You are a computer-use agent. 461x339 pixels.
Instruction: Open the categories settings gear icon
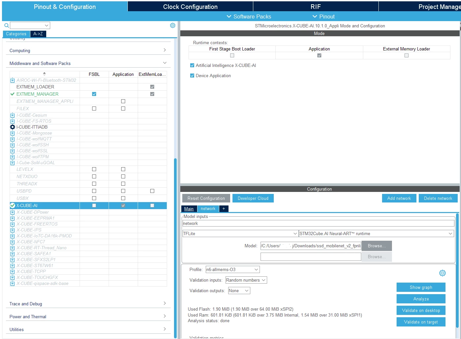click(173, 25)
